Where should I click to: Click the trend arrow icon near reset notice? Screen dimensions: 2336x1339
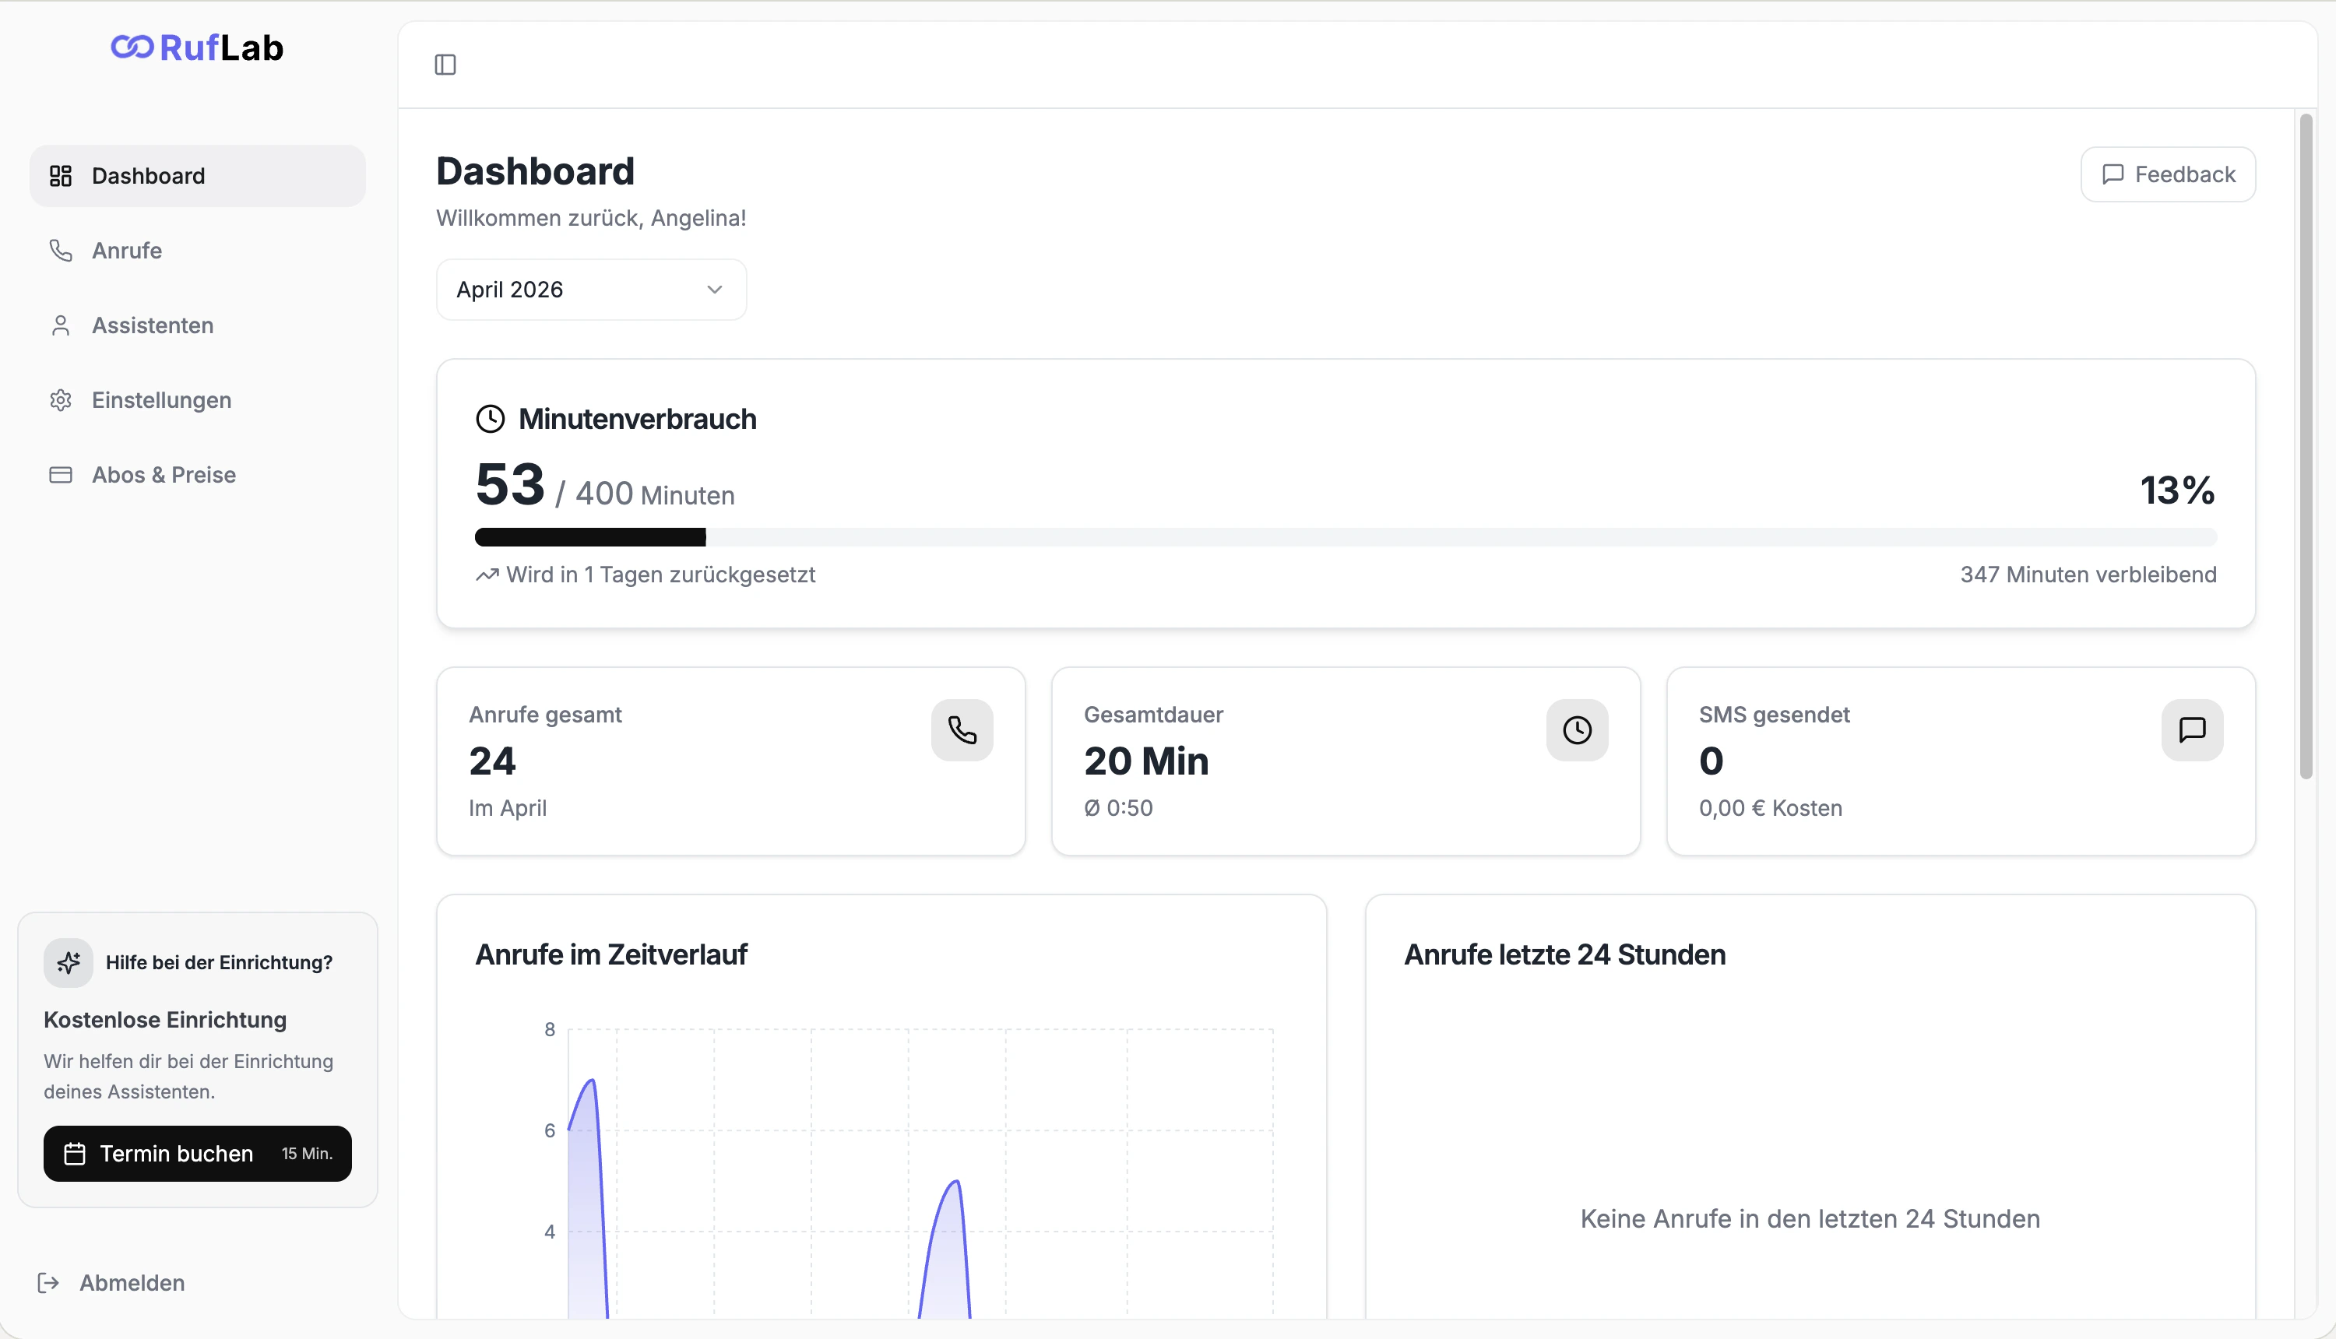tap(487, 575)
